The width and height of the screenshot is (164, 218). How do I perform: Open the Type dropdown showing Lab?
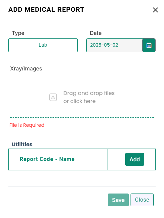pos(43,45)
